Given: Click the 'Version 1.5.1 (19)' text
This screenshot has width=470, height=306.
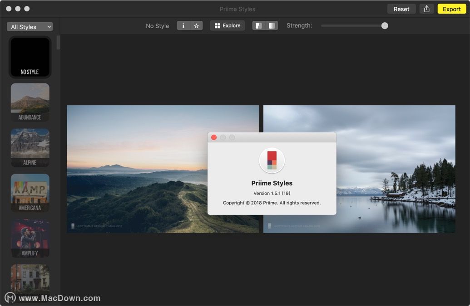Looking at the screenshot, I should point(272,193).
